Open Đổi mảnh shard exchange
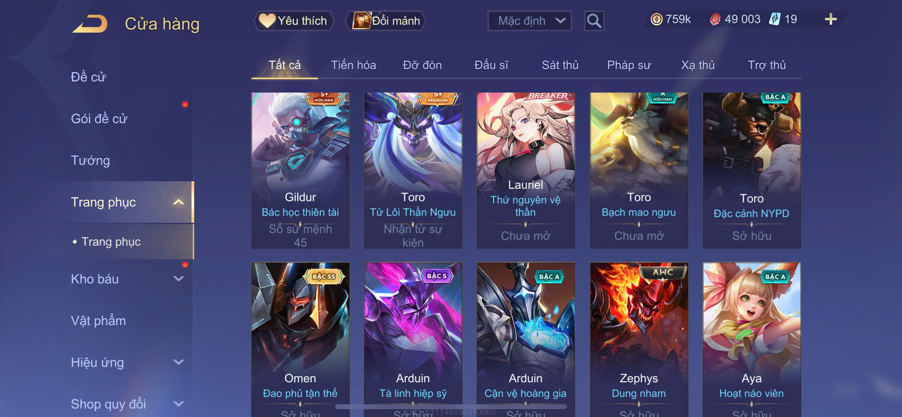Image resolution: width=902 pixels, height=417 pixels. (386, 21)
